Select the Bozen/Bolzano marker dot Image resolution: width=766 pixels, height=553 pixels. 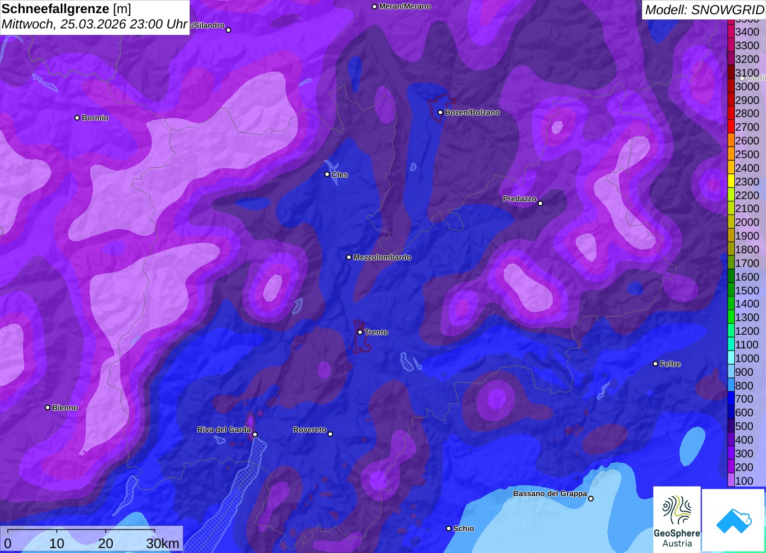tap(440, 112)
